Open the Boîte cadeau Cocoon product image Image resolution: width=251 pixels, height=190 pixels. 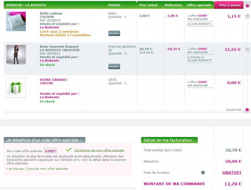tap(16, 21)
